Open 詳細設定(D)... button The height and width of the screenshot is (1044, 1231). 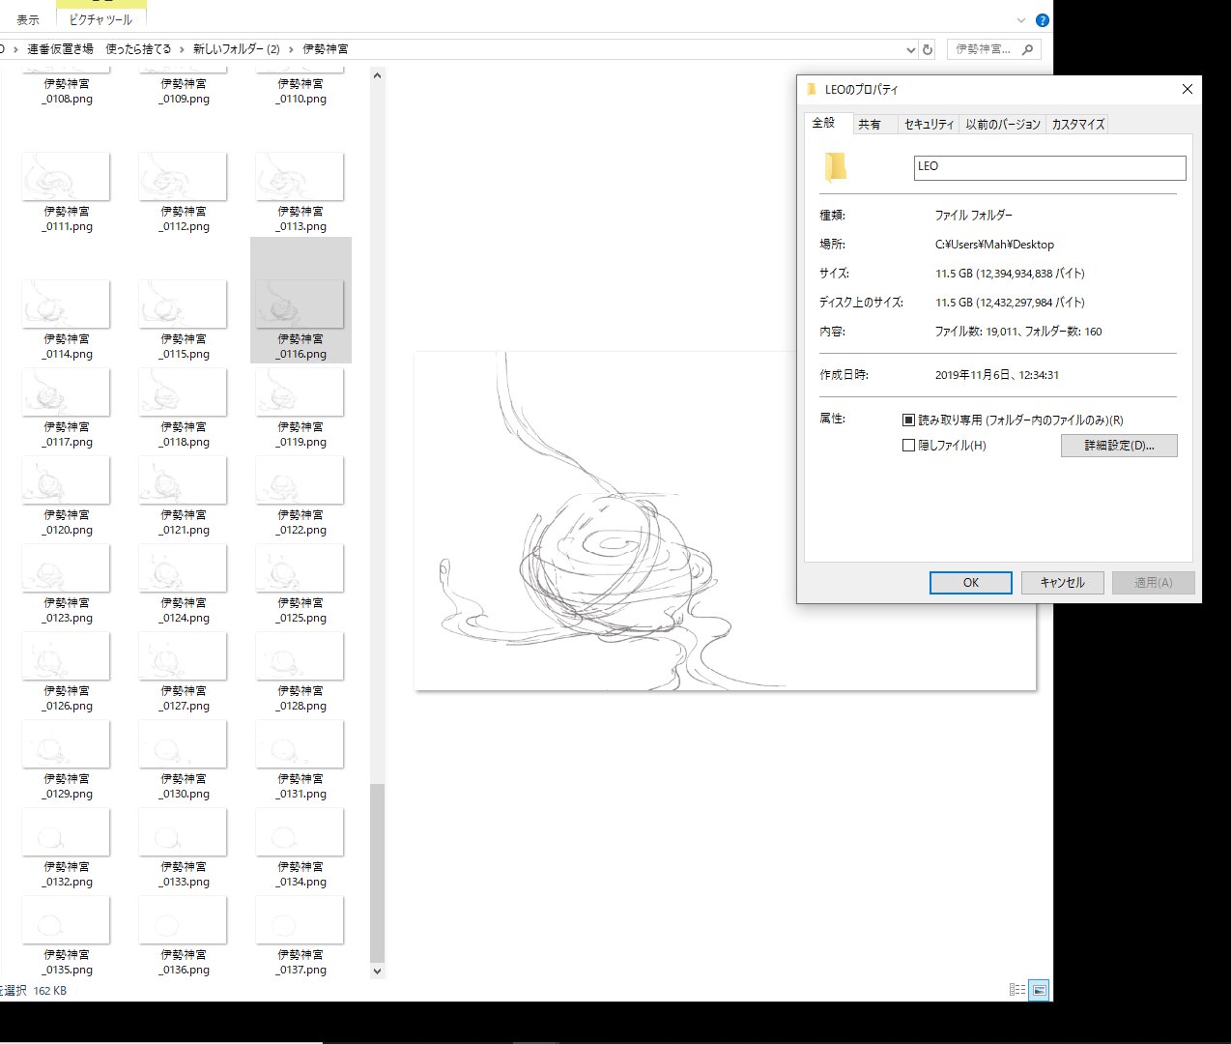1119,446
